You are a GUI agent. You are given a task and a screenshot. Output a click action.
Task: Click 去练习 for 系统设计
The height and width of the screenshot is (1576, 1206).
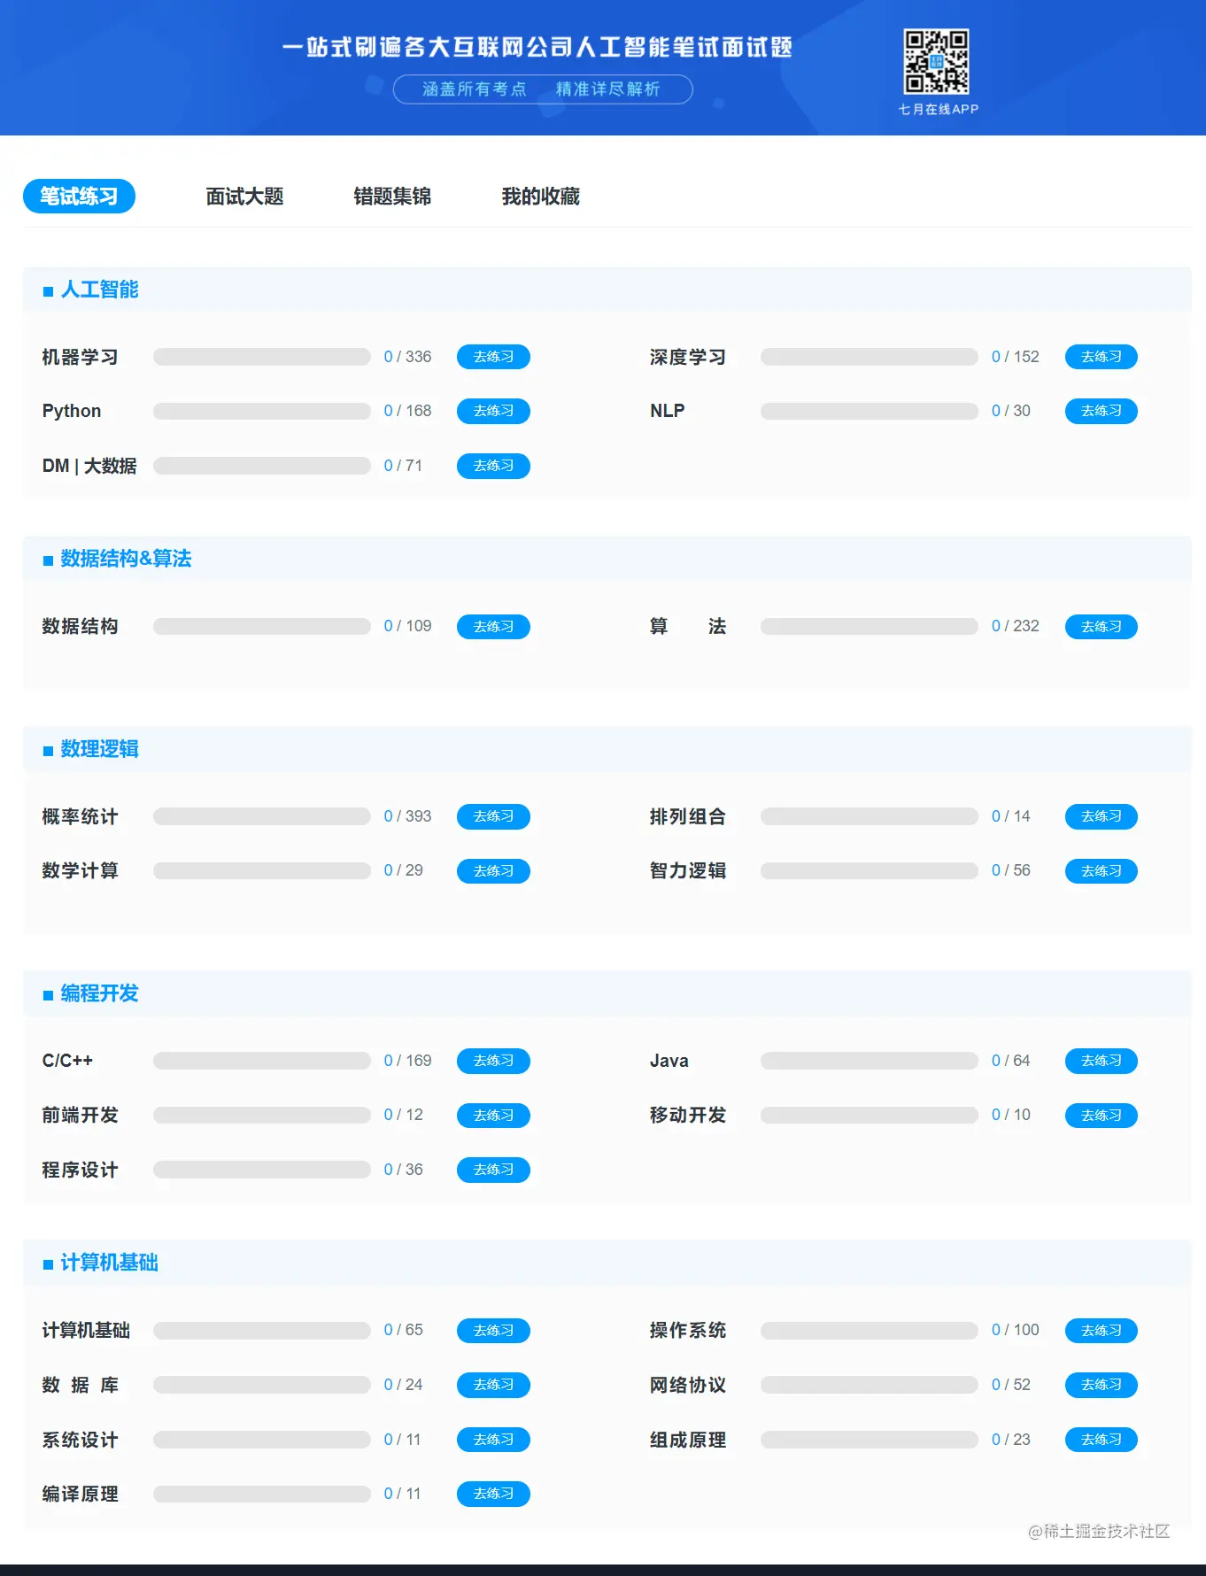tap(493, 1440)
